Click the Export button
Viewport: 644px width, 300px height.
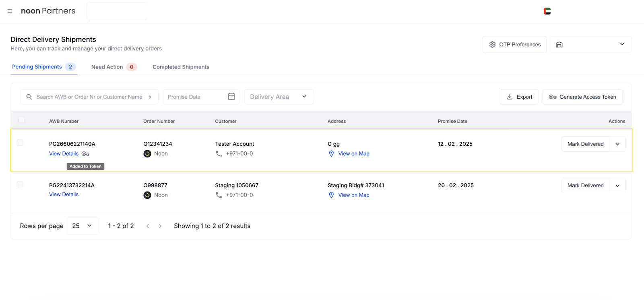pos(519,97)
